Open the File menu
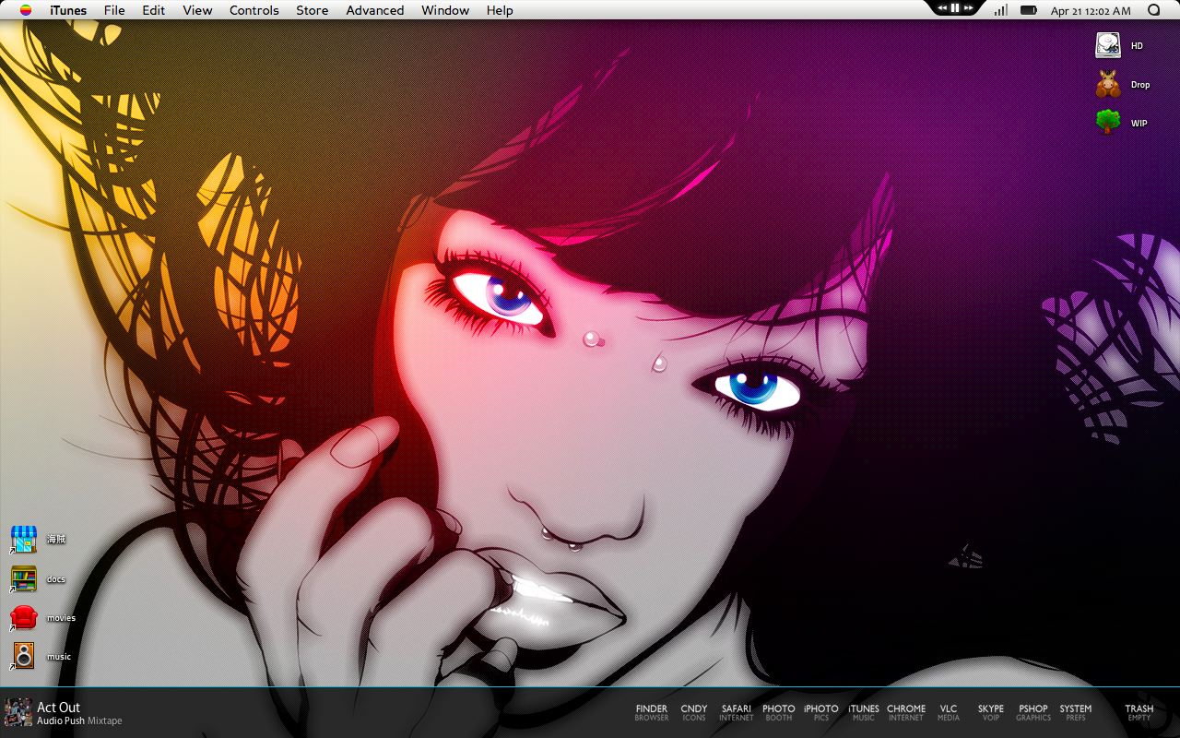Viewport: 1180px width, 738px height. tap(114, 10)
